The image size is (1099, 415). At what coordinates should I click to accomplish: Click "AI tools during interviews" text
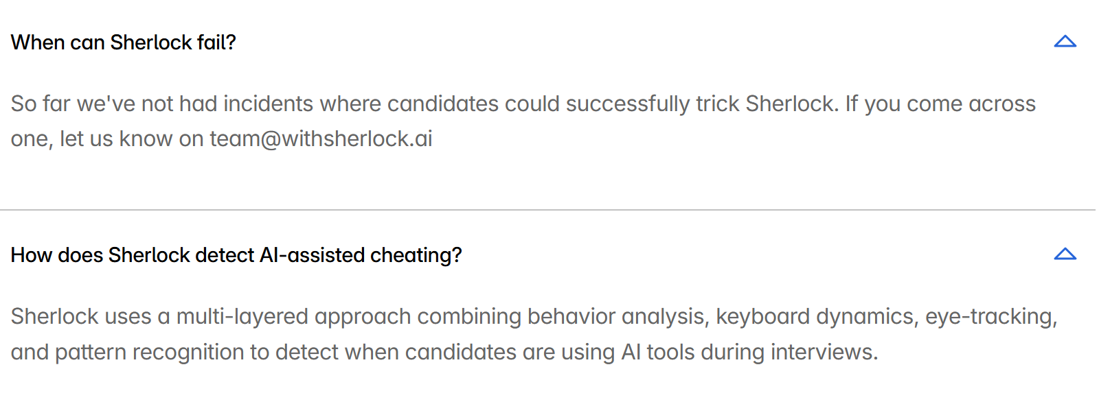click(x=749, y=353)
